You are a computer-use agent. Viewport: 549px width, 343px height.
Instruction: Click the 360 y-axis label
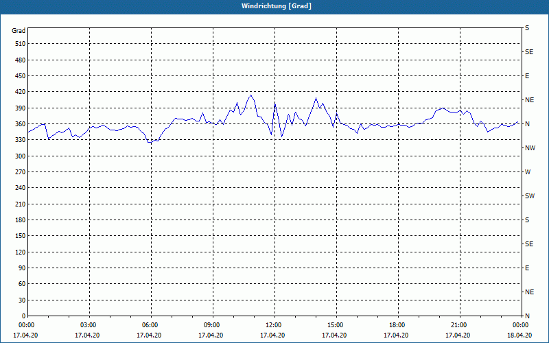(21, 124)
